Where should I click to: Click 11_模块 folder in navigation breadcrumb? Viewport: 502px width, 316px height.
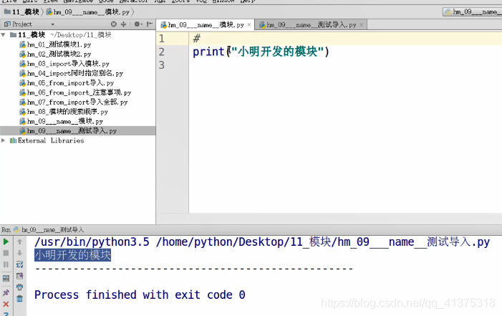coord(21,12)
